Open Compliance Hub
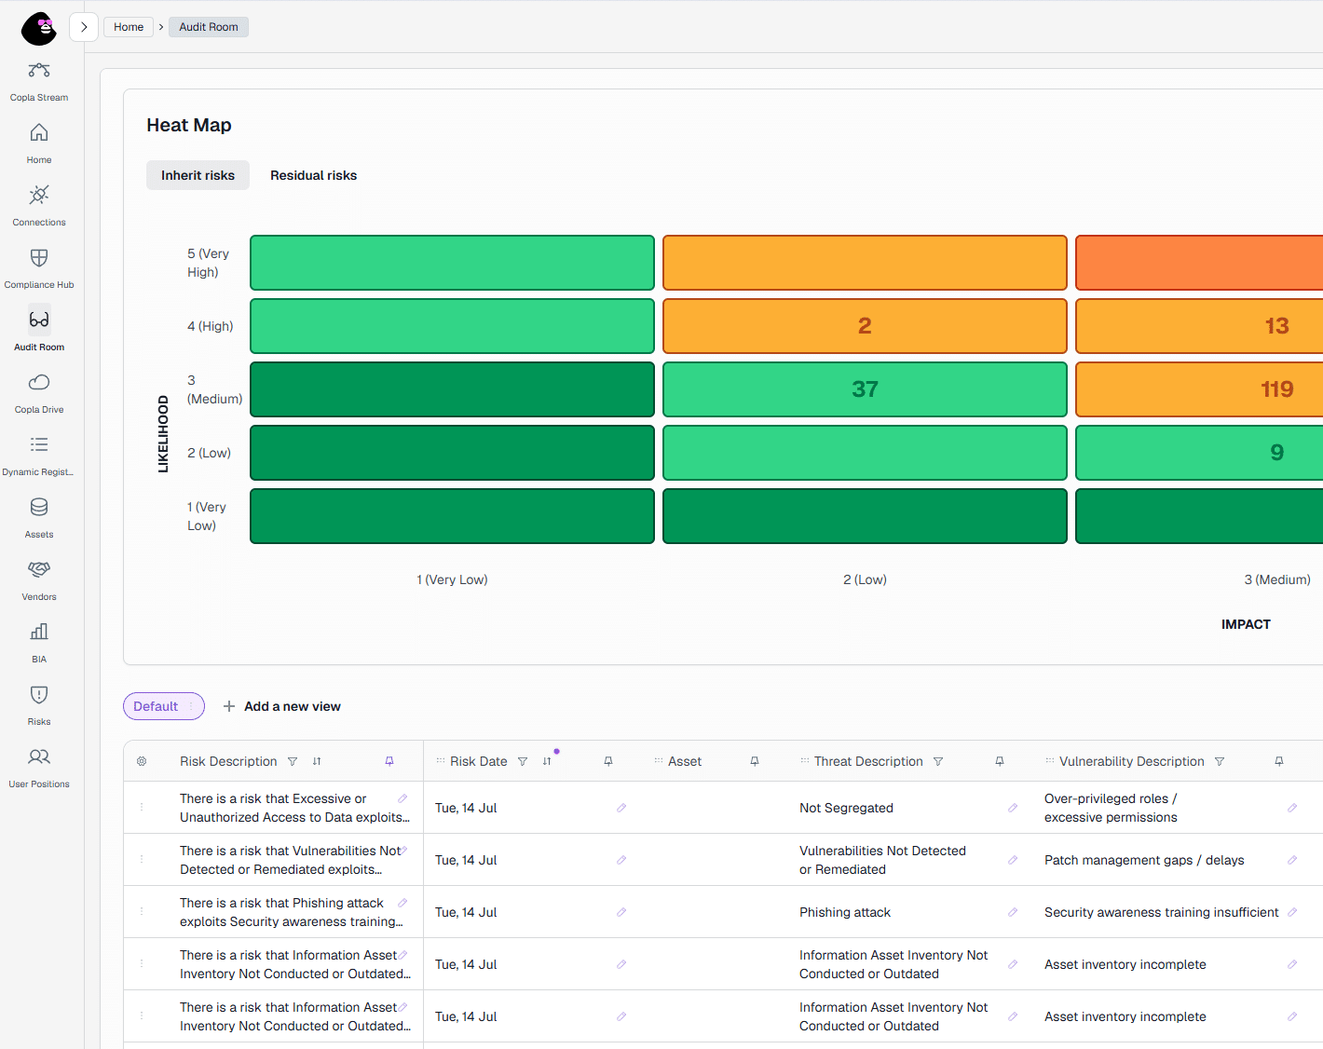This screenshot has height=1049, width=1323. point(39,268)
